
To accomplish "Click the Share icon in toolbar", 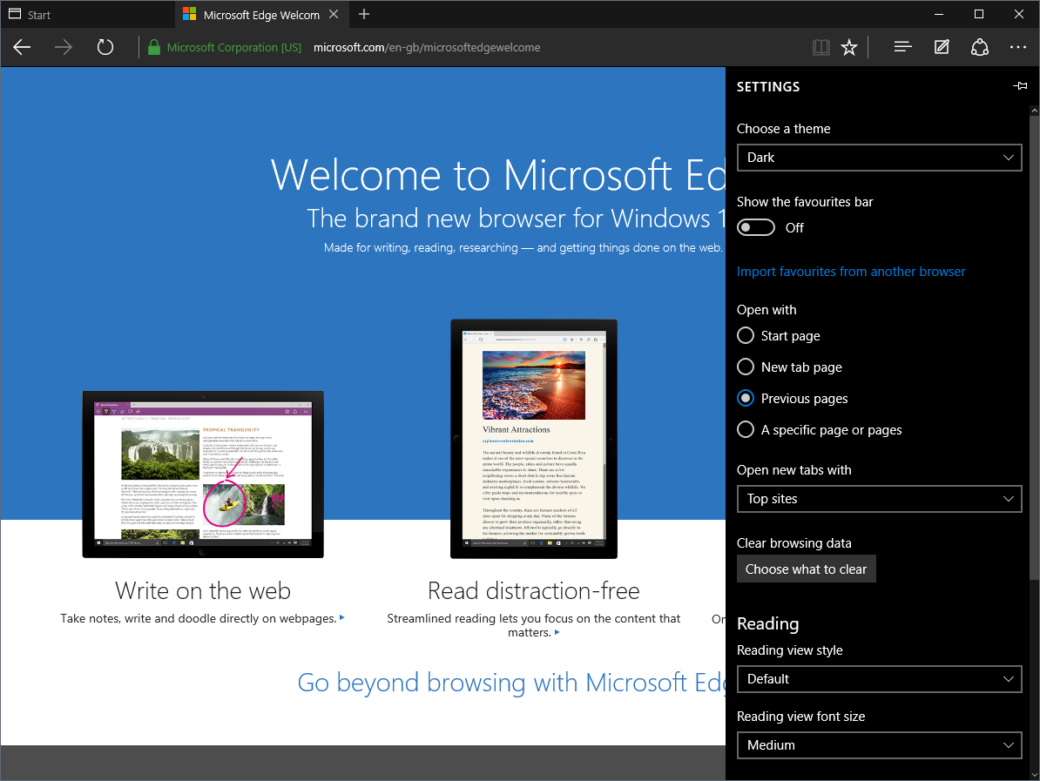I will tap(980, 48).
